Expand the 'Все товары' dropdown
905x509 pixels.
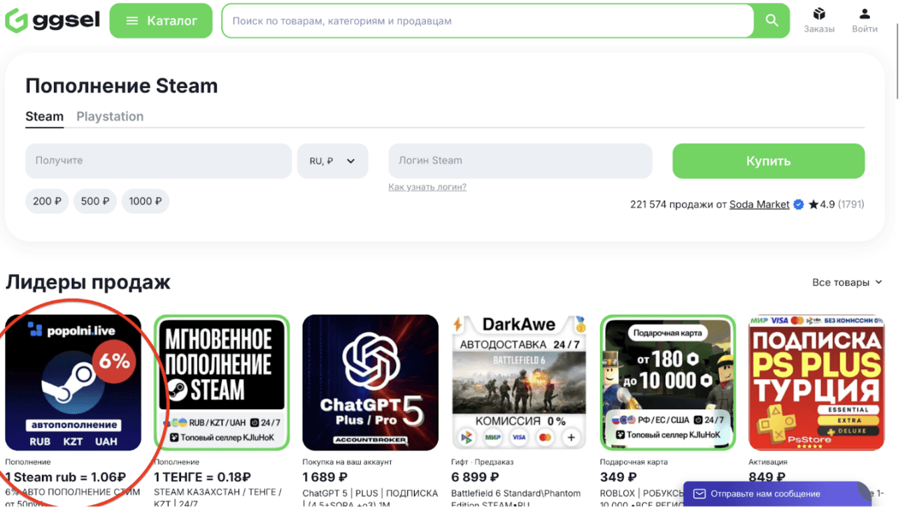tap(848, 282)
